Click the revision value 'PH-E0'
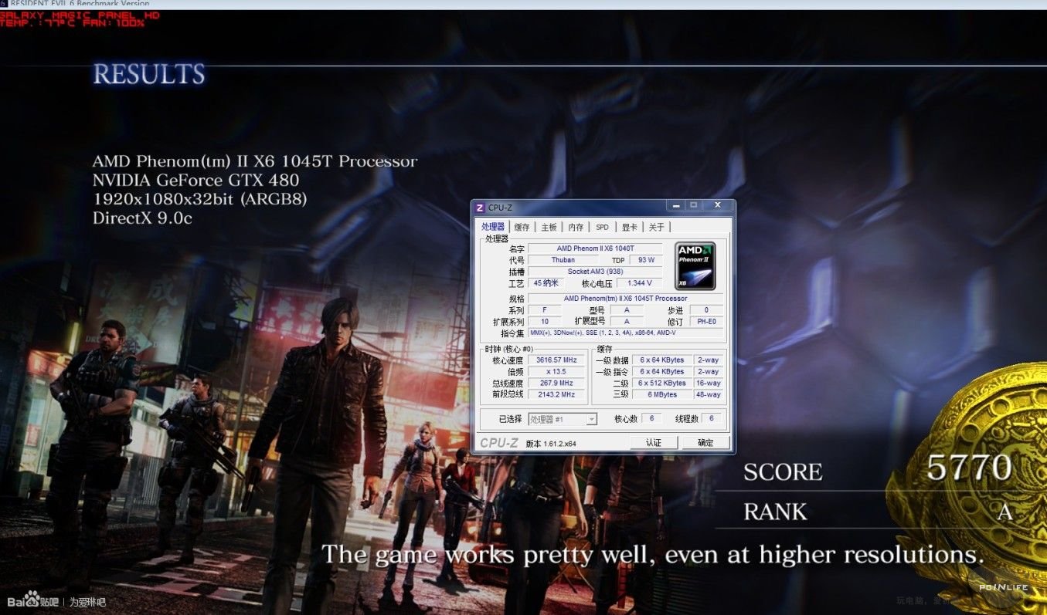Viewport: 1047px width, 615px height. pos(706,321)
